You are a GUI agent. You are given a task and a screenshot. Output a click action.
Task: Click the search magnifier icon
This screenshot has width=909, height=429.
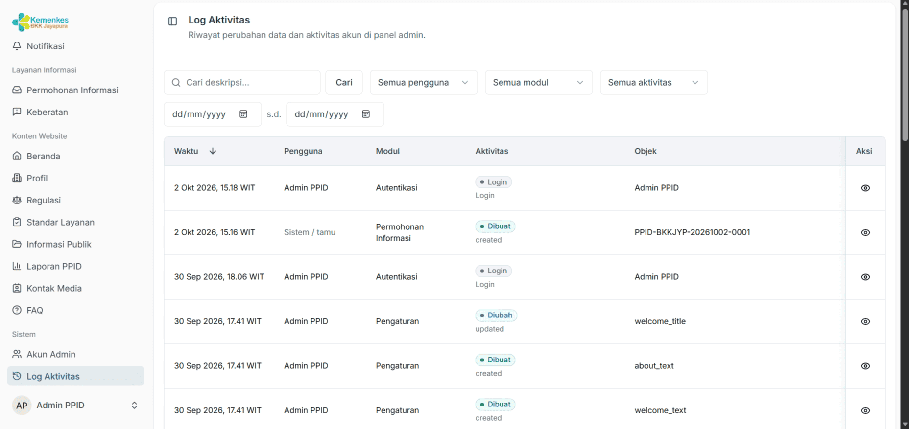176,83
